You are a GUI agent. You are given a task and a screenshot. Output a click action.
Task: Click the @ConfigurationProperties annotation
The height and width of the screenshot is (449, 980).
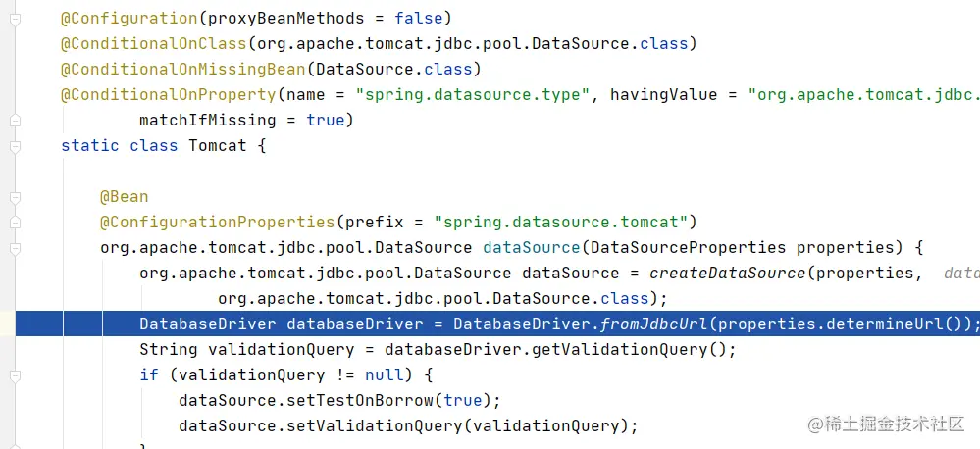(217, 222)
